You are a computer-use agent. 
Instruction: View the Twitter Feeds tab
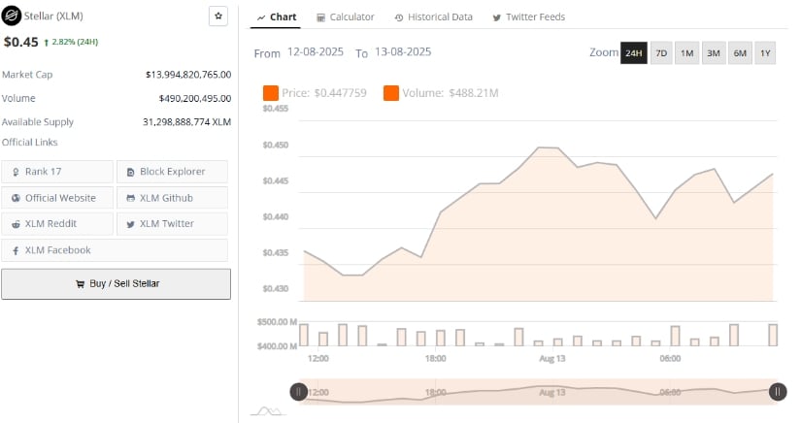(529, 17)
